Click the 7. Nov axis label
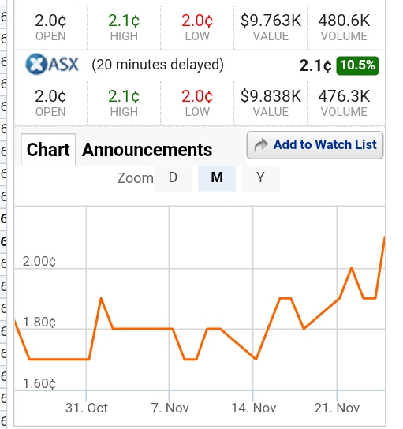 coord(170,408)
